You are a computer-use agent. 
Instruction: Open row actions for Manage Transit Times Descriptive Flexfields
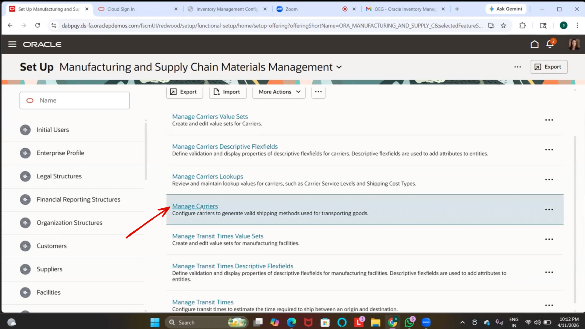pyautogui.click(x=549, y=272)
